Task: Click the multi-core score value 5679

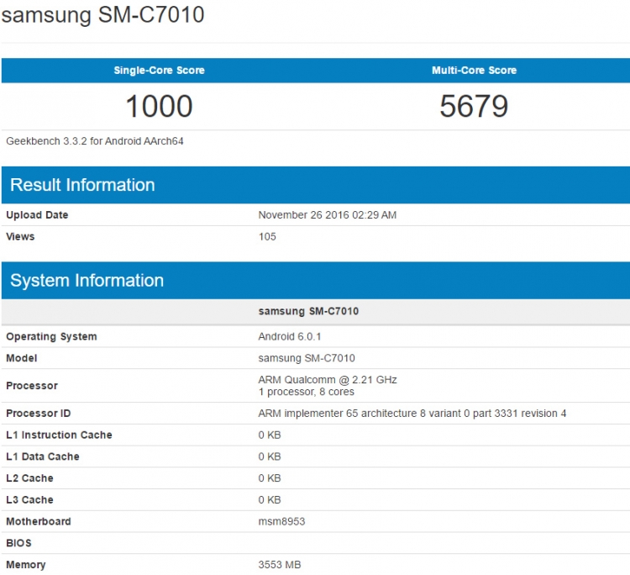Action: tap(474, 106)
